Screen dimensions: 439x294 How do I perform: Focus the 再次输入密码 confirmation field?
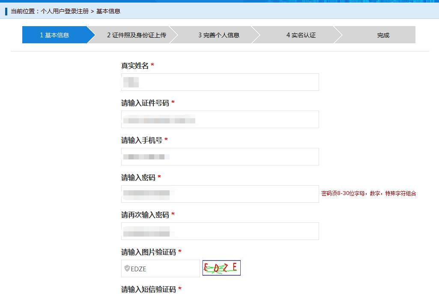pyautogui.click(x=220, y=231)
